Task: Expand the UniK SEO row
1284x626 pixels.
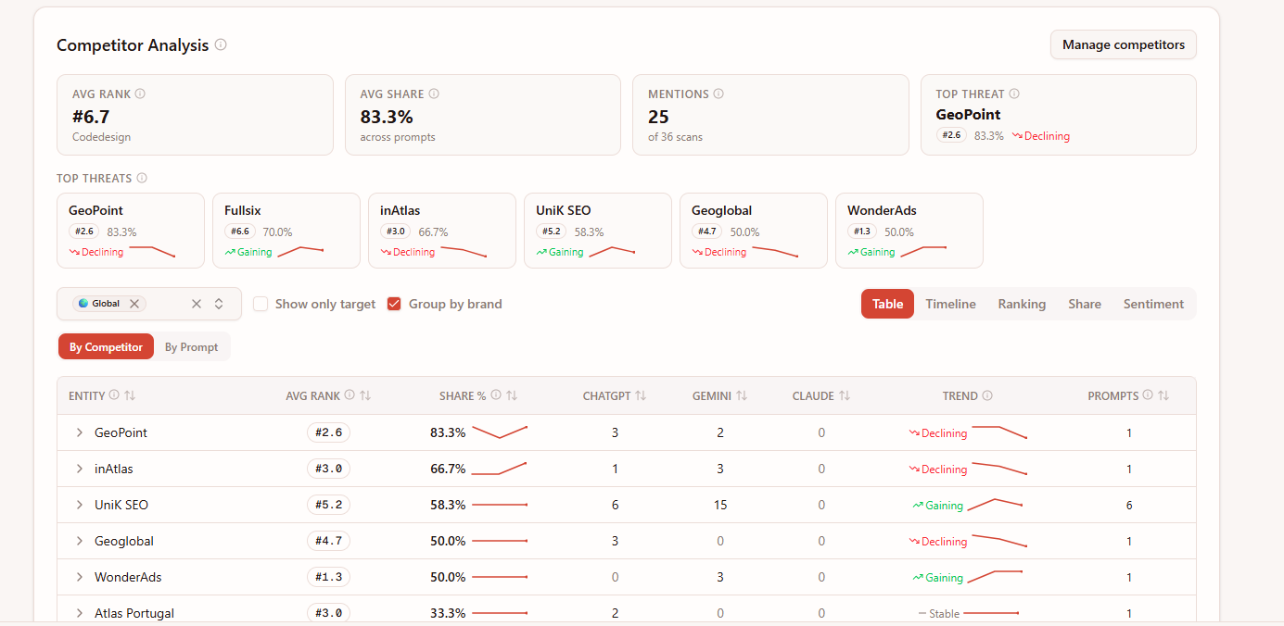Action: pos(80,505)
